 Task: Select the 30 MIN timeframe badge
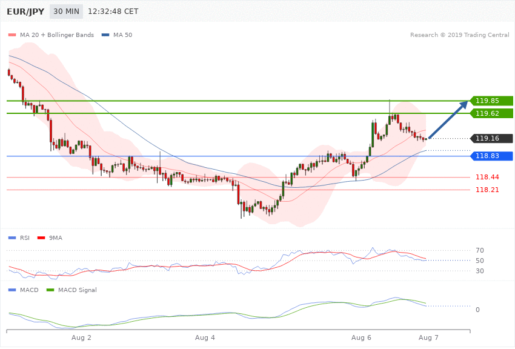click(x=67, y=12)
